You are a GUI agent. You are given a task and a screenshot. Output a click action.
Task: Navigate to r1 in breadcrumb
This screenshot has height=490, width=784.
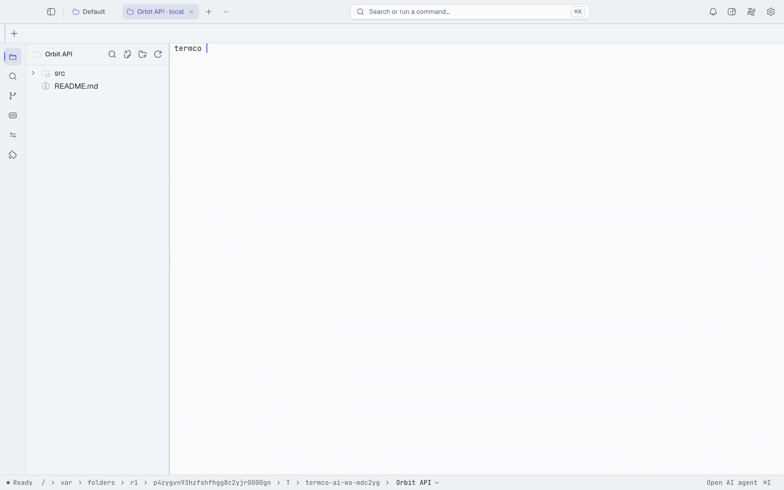point(134,483)
